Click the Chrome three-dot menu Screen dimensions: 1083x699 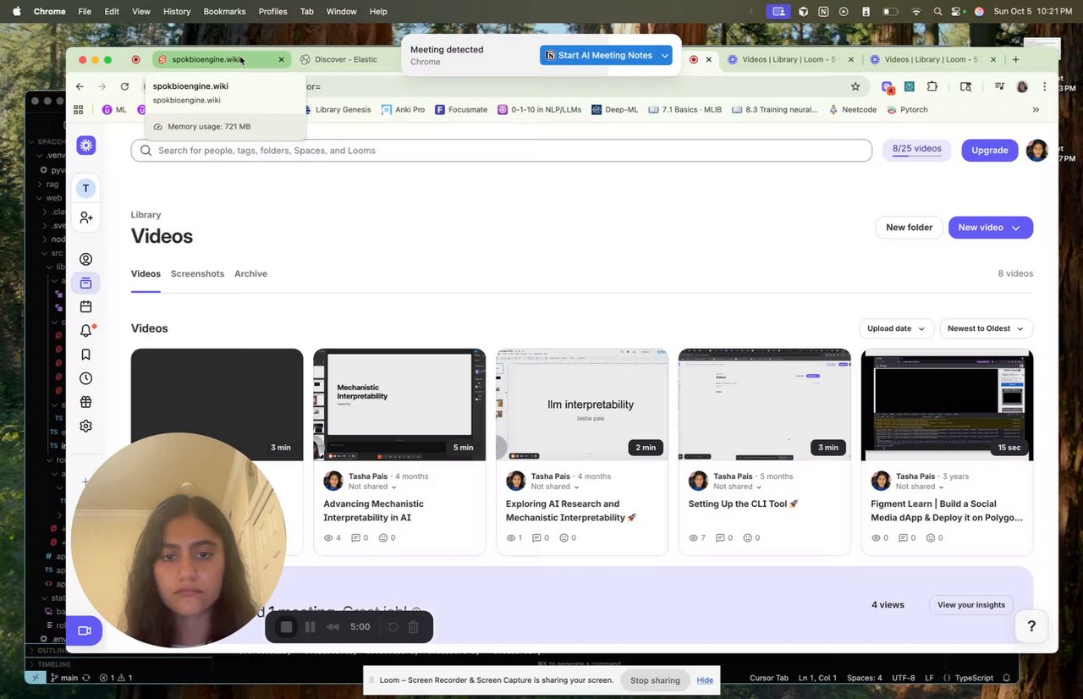point(1045,86)
